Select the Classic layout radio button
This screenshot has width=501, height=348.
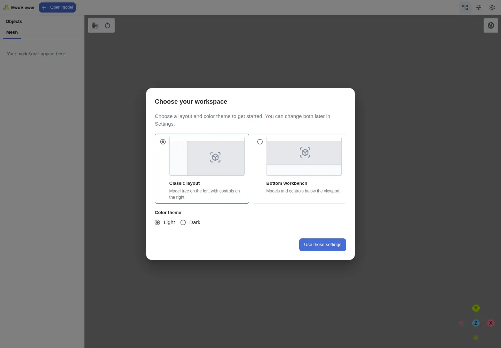pos(163,142)
